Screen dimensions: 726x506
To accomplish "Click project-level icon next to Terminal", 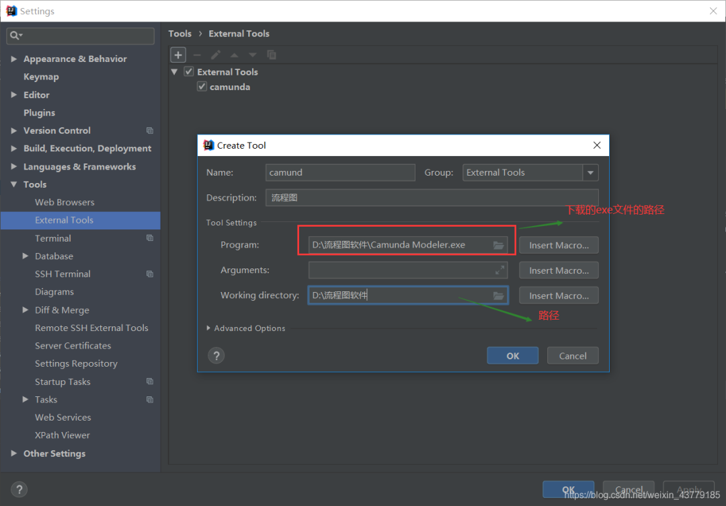I will tap(149, 238).
